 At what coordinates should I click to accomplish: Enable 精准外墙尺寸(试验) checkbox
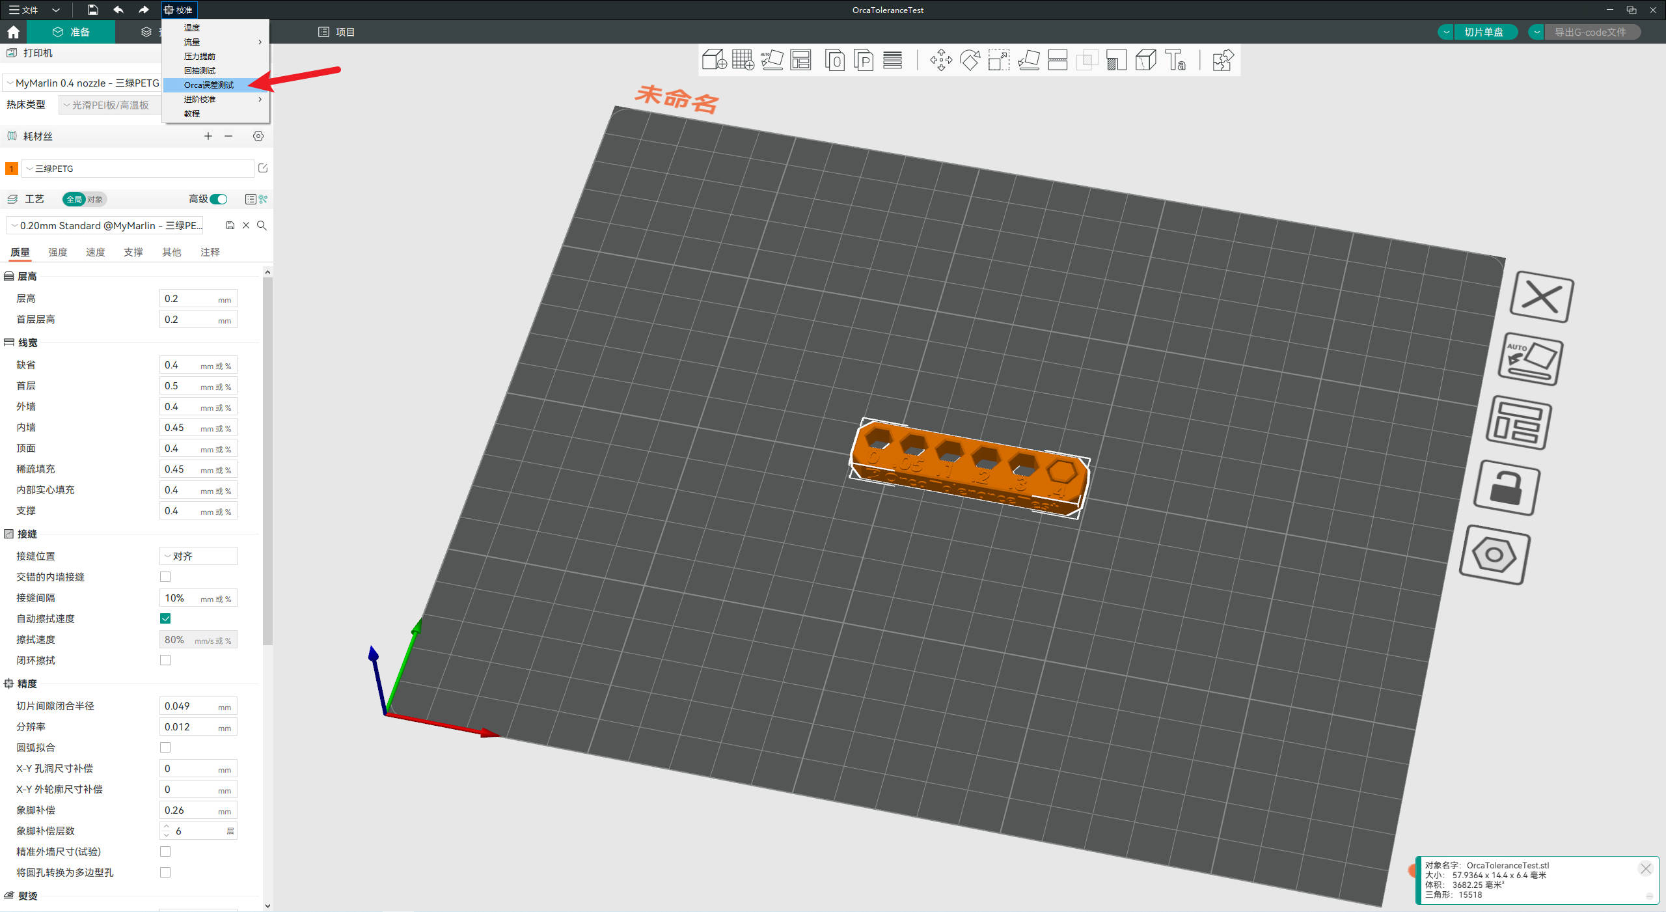point(165,851)
